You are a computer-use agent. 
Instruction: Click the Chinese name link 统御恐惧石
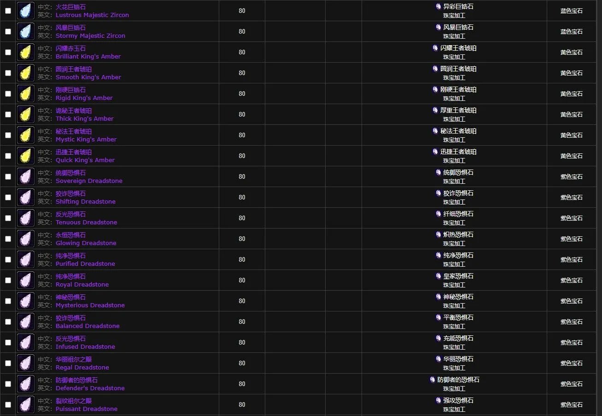click(x=70, y=173)
